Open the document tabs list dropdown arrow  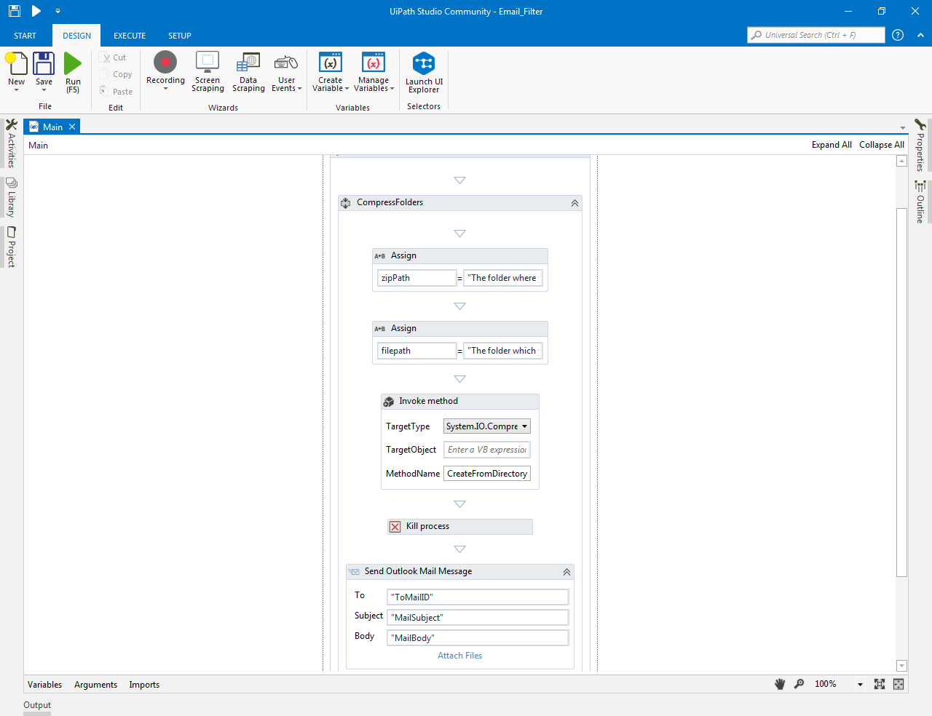point(903,128)
